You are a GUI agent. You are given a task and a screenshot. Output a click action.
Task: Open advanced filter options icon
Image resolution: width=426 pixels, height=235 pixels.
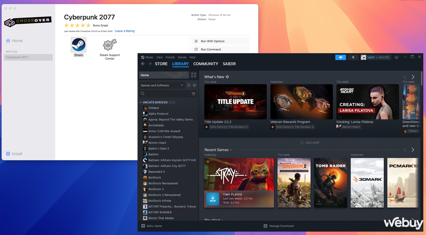193,94
